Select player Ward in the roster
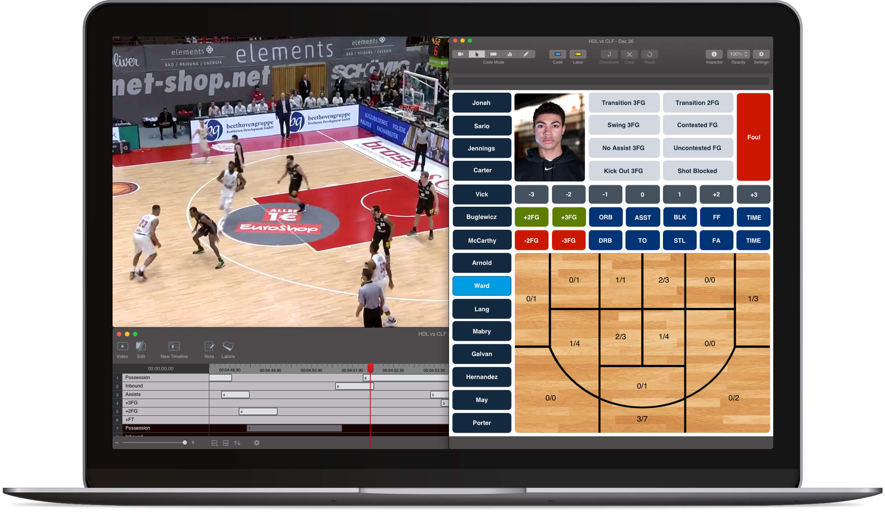The height and width of the screenshot is (513, 885). (482, 286)
